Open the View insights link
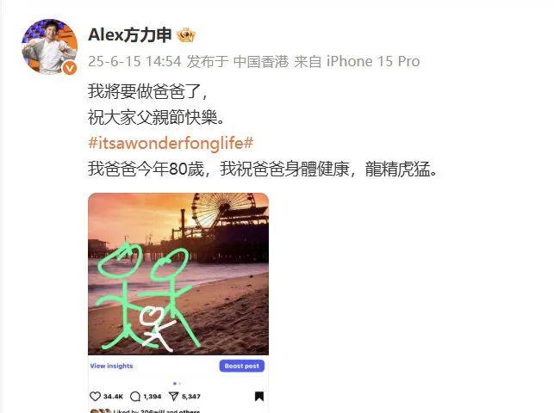The image size is (554, 413). (x=112, y=366)
